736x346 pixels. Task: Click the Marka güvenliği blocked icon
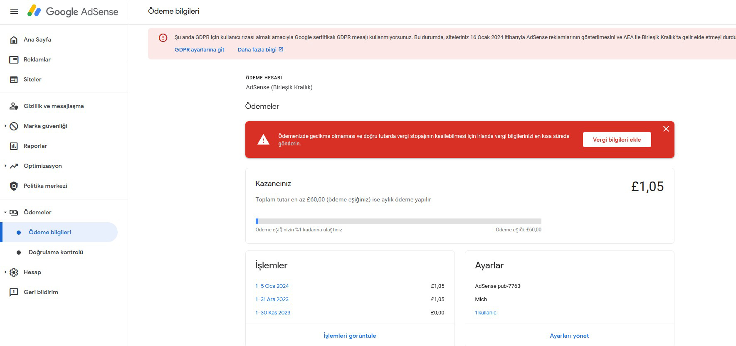pos(14,126)
